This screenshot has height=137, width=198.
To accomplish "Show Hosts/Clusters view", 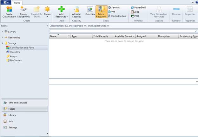I will pyautogui.click(x=117, y=16).
